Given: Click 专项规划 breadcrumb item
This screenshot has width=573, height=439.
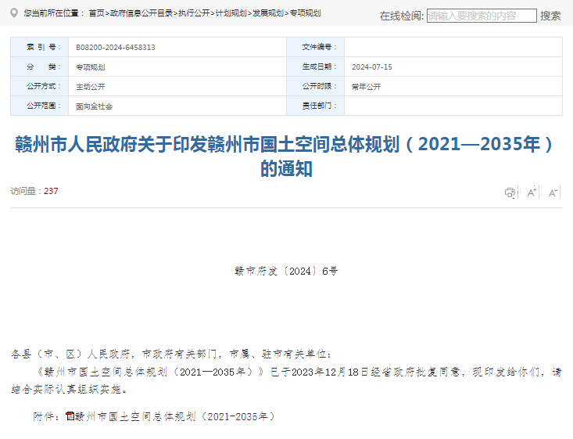Looking at the screenshot, I should tap(305, 13).
